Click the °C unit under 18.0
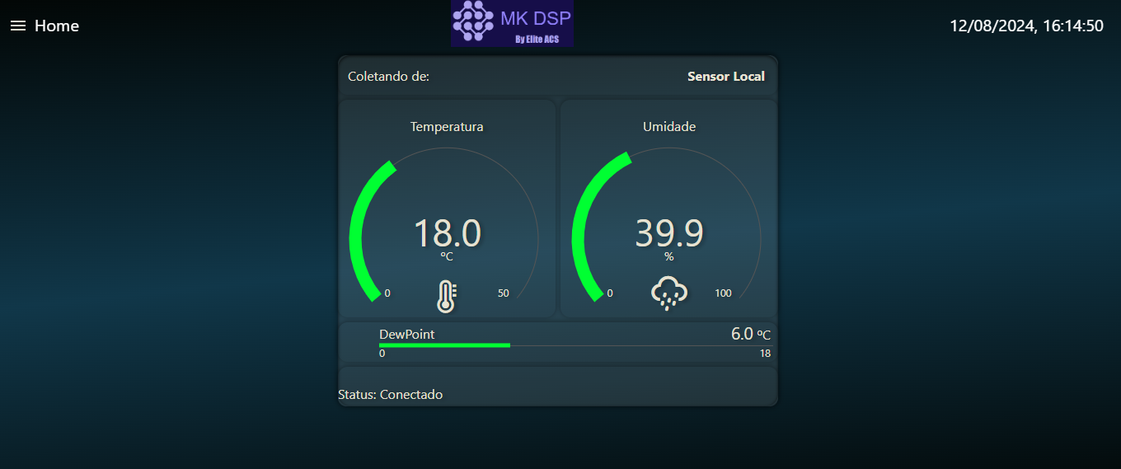The width and height of the screenshot is (1121, 469). [x=447, y=257]
